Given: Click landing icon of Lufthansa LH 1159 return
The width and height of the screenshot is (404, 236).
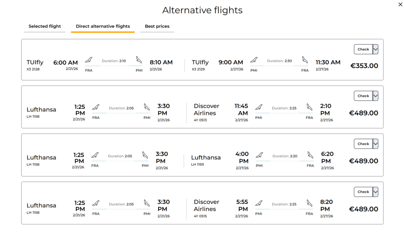Looking at the screenshot, I should point(310,155).
